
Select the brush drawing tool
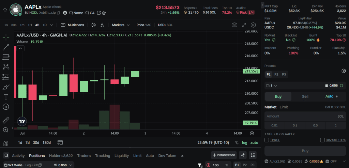tap(6, 87)
